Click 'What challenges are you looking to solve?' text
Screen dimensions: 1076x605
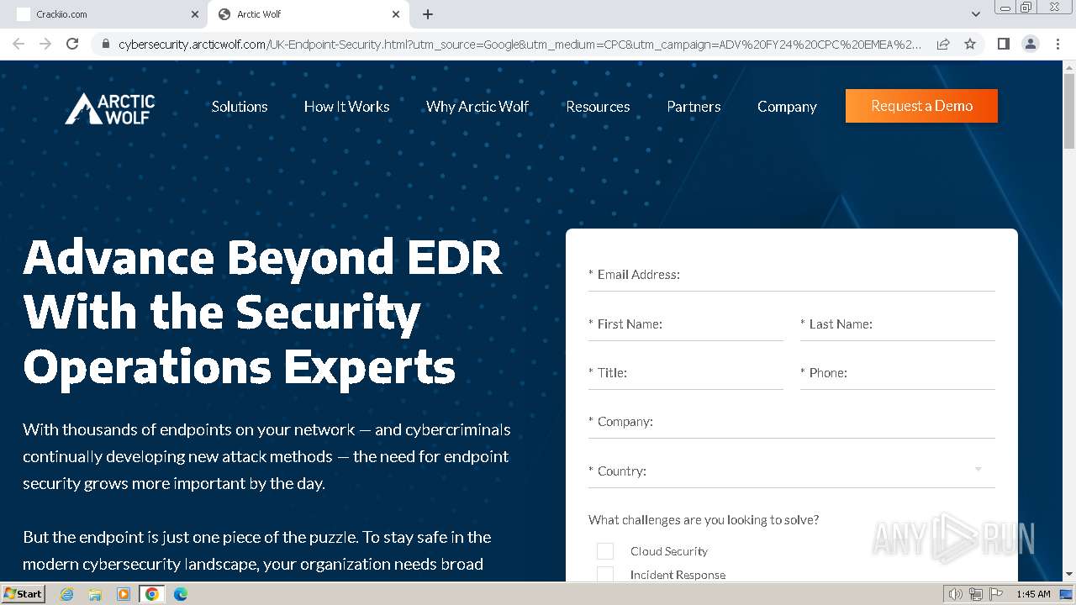click(x=704, y=520)
